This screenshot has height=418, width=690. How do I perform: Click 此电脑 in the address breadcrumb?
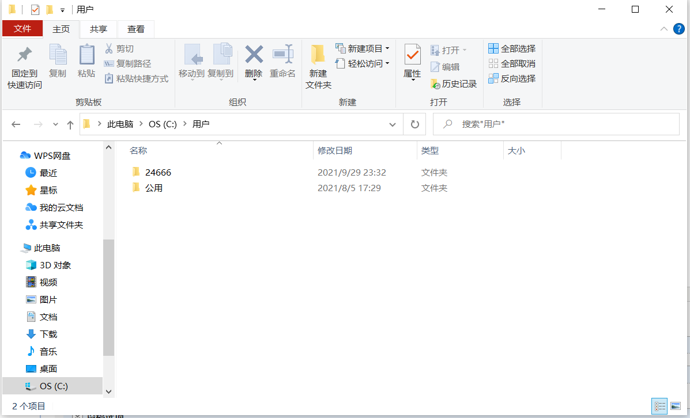(x=120, y=124)
